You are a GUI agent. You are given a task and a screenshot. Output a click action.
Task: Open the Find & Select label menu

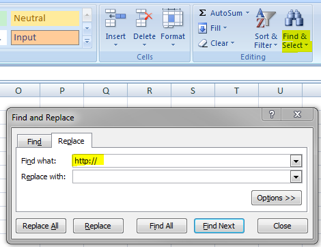tap(295, 41)
